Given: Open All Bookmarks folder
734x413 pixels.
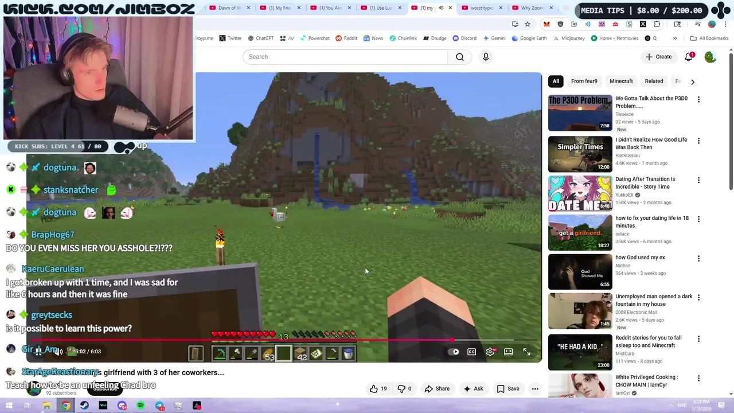Looking at the screenshot, I should tap(709, 38).
